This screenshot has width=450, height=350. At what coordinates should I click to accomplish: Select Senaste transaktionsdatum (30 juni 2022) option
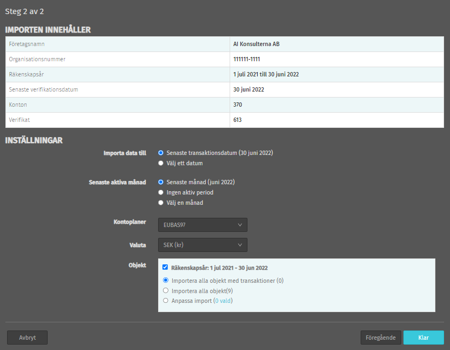161,153
